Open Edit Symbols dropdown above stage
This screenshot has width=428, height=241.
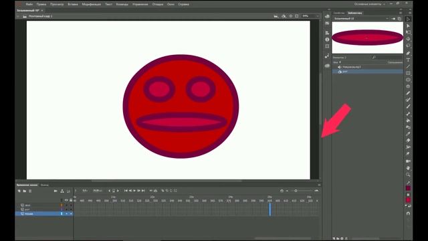tap(284, 16)
